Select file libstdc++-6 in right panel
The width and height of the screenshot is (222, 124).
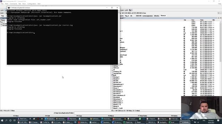(117, 105)
